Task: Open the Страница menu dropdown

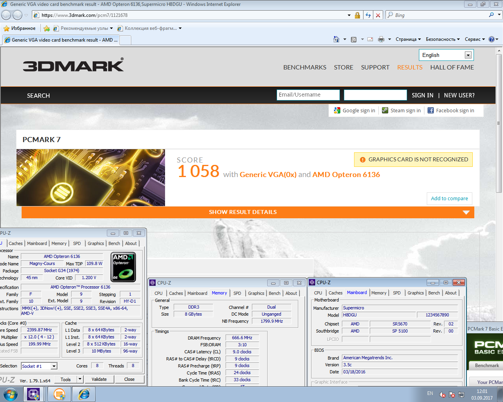Action: pyautogui.click(x=408, y=39)
